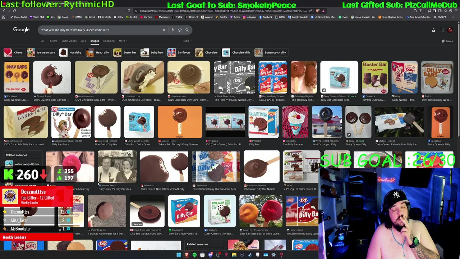Open the Buster Bar poster thumbnail

point(375,77)
